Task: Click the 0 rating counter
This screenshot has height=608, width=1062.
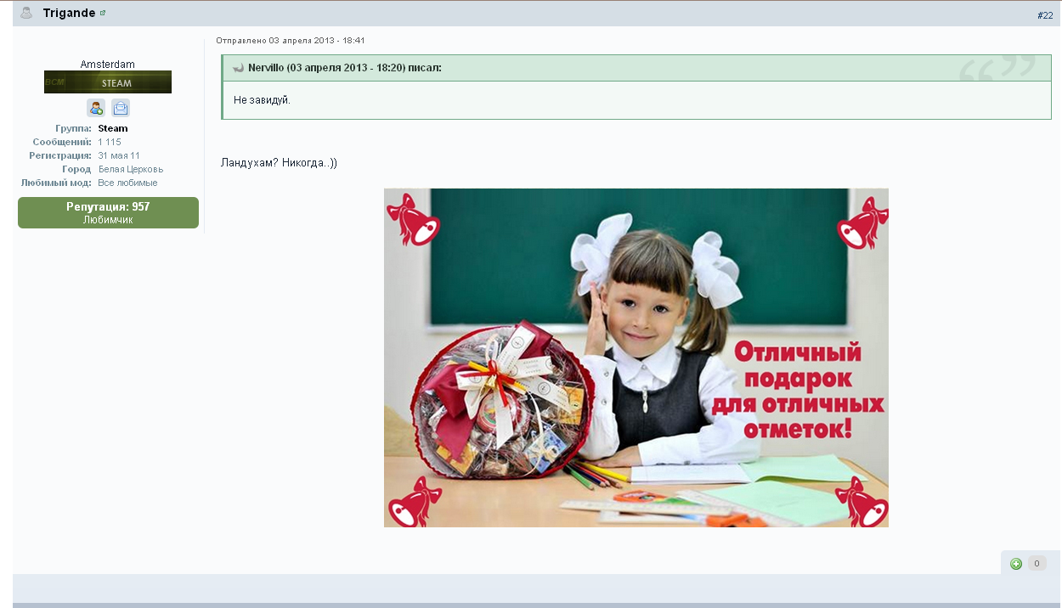Action: pos(1037,563)
